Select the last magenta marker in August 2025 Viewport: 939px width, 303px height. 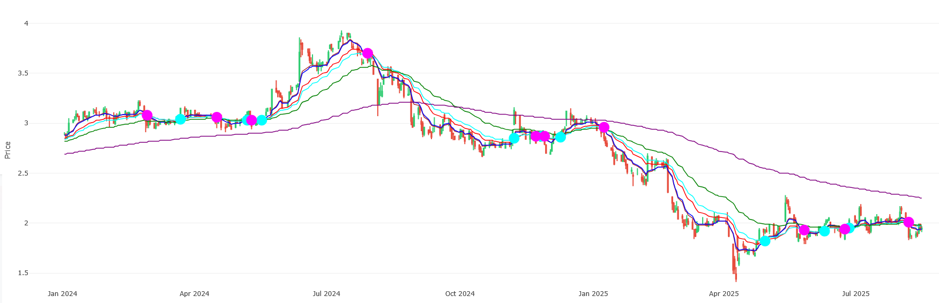pyautogui.click(x=908, y=222)
